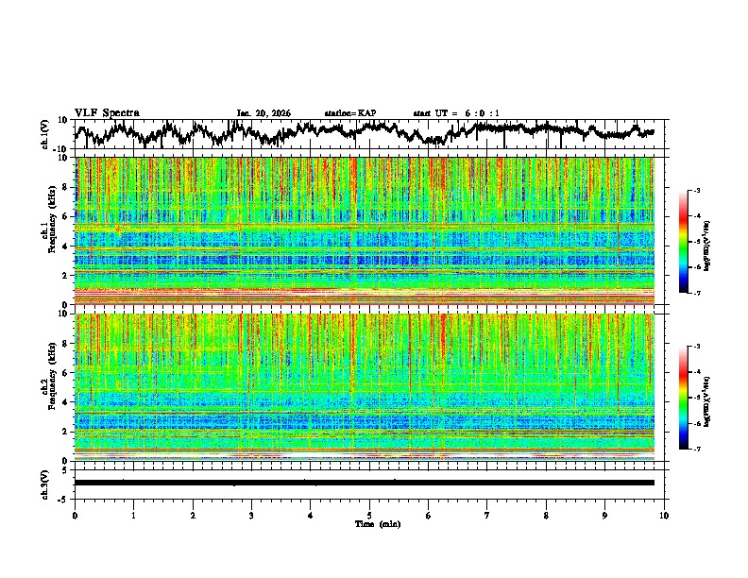The image size is (748, 578).
Task: Click time-axis tick label "7"
Action: 487,516
